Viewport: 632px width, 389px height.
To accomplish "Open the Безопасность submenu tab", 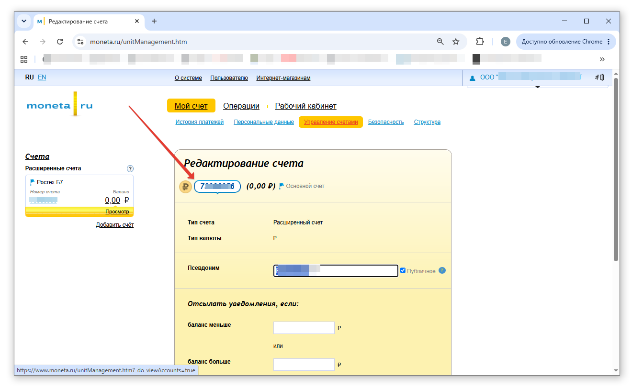I will click(386, 122).
